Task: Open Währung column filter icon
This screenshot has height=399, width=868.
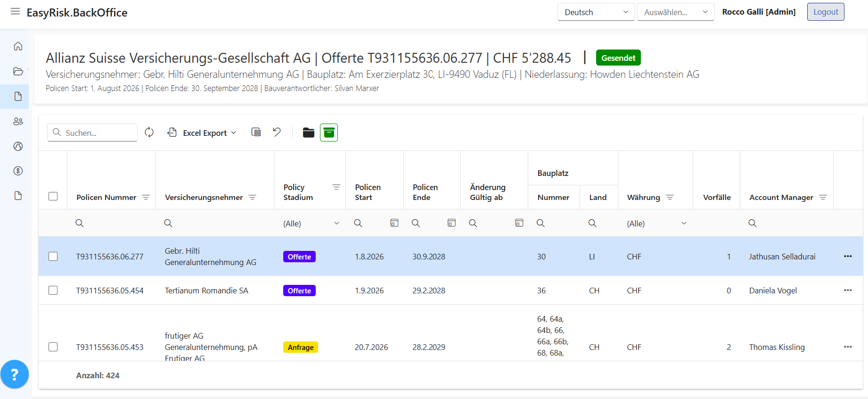Action: tap(670, 197)
